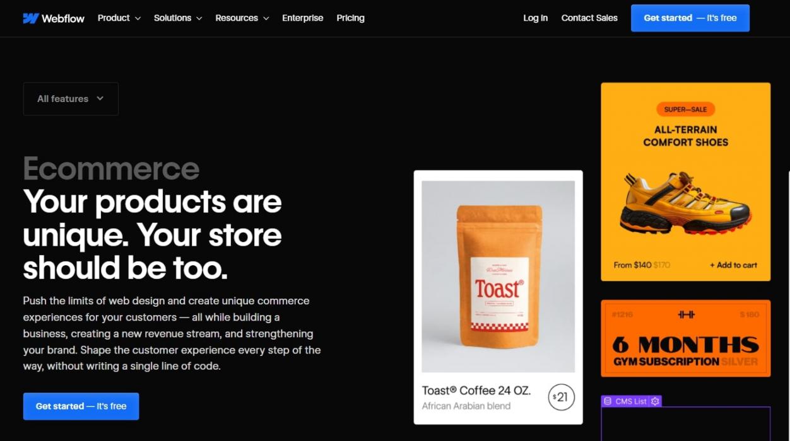Click Get started button in the header
This screenshot has height=441, width=790.
690,18
